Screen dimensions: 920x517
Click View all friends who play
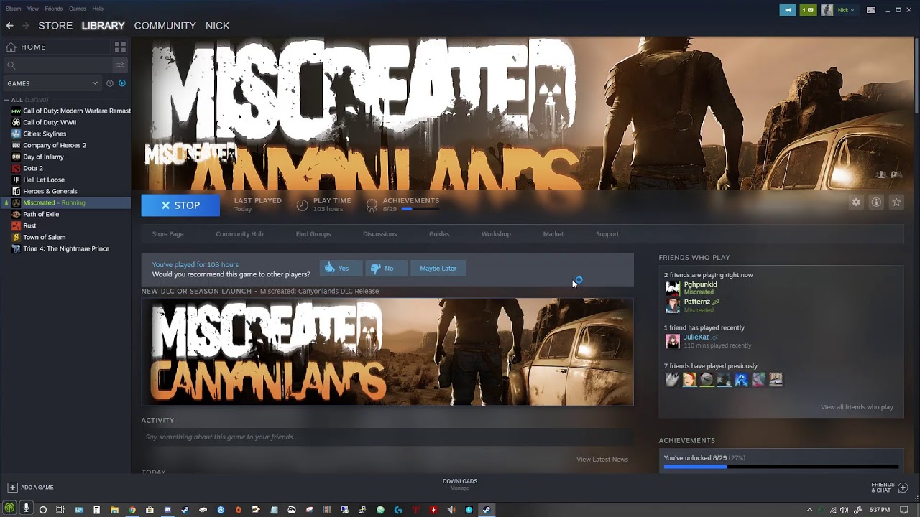click(857, 407)
